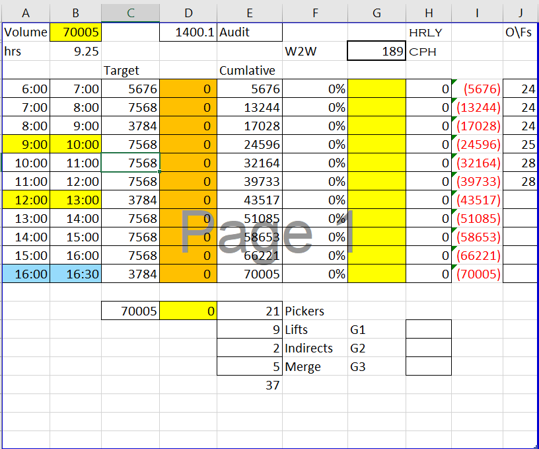Select target 3784 in 16:00 row
Viewport: 539px width, 449px height.
point(130,274)
